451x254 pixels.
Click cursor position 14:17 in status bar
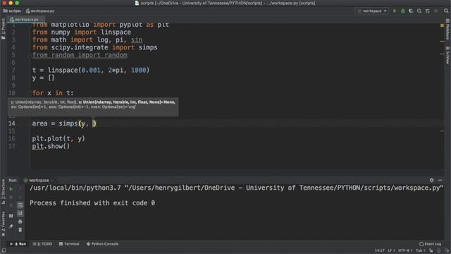point(379,250)
